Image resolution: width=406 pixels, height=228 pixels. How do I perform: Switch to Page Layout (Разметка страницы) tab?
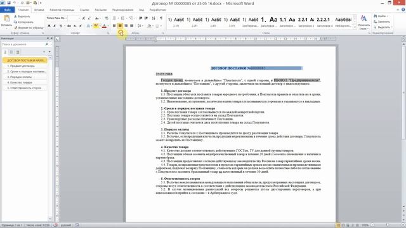coord(62,10)
